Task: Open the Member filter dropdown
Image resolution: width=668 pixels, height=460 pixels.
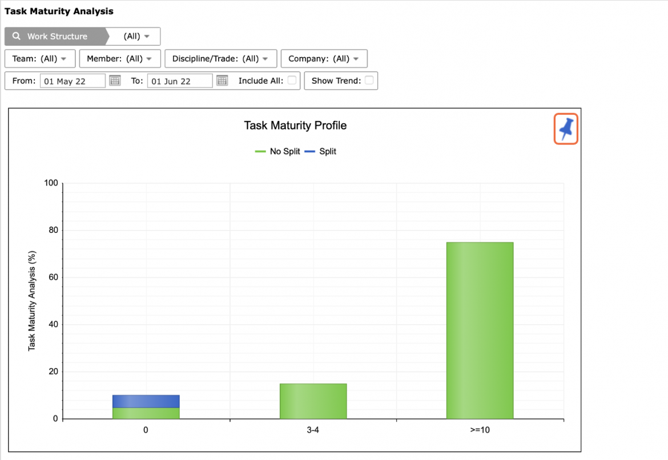Action: pos(120,58)
